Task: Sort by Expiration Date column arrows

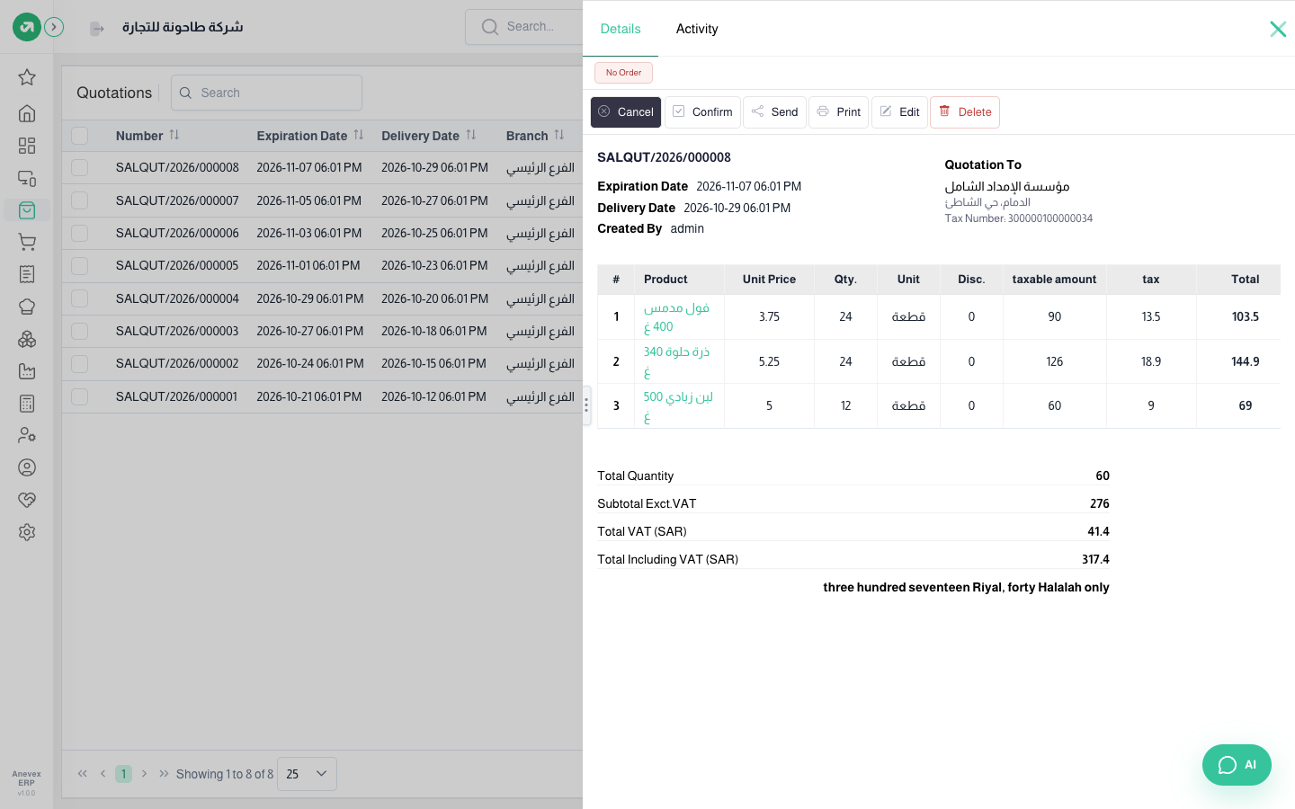Action: coord(359,135)
